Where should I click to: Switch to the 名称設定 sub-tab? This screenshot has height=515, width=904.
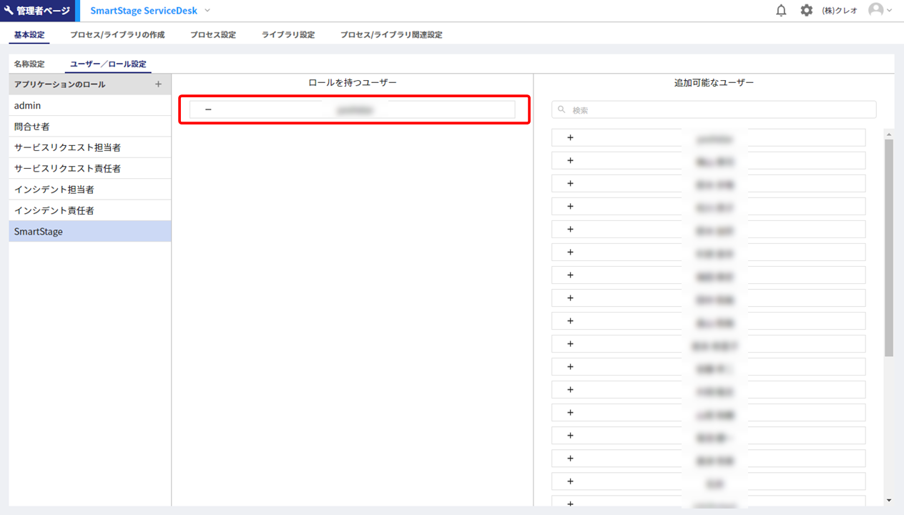(29, 64)
